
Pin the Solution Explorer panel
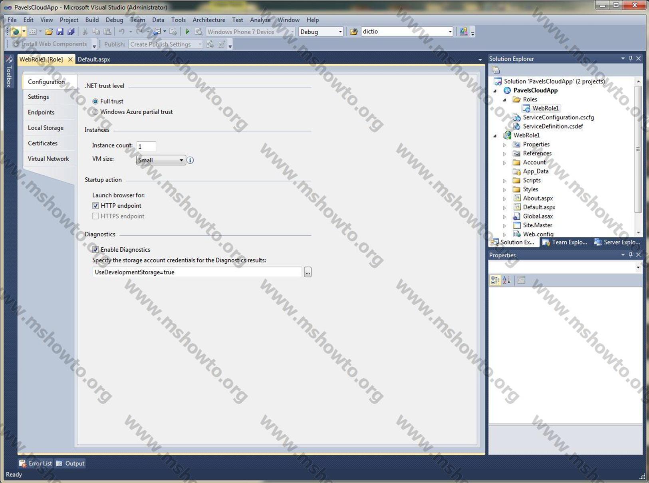click(631, 59)
